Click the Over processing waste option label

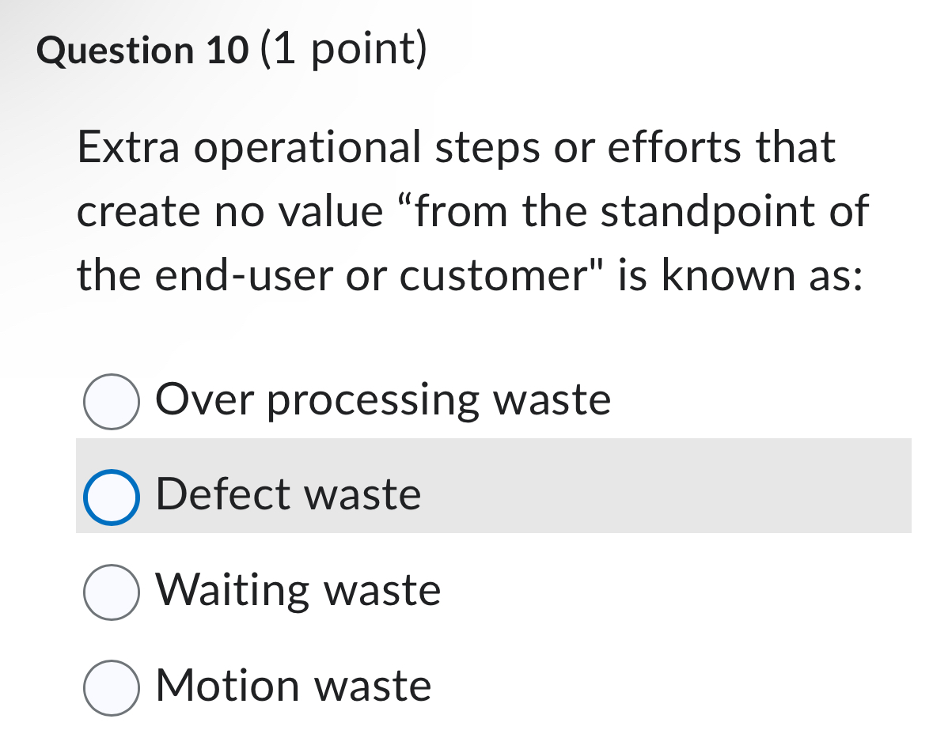pyautogui.click(x=382, y=401)
